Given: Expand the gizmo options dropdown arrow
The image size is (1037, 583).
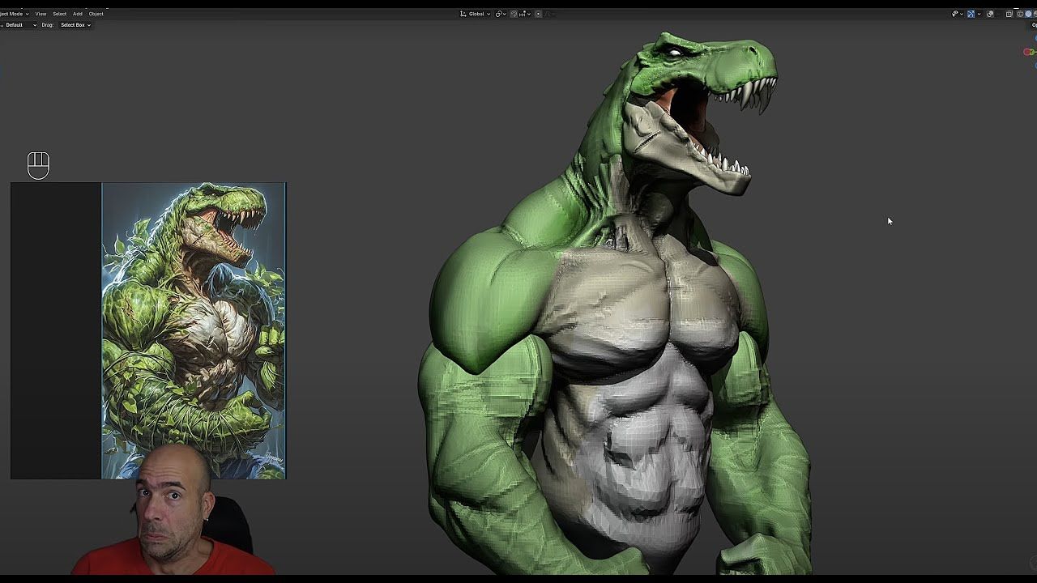Looking at the screenshot, I should [x=979, y=14].
